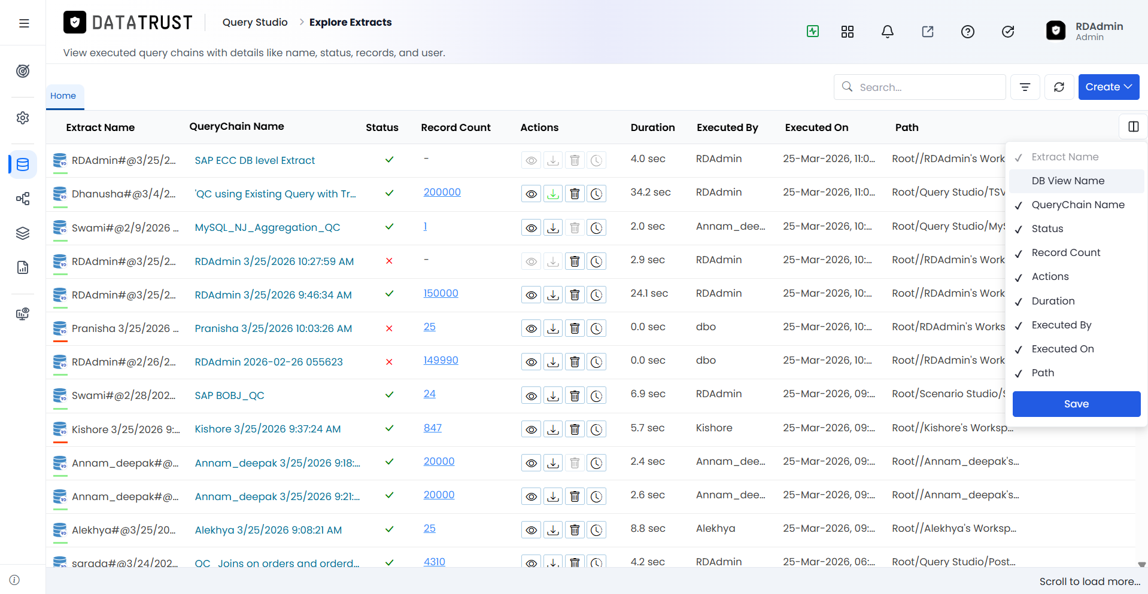View extract for MySQL_NJ_Aggregation_QC row
This screenshot has width=1148, height=594.
pyautogui.click(x=531, y=228)
